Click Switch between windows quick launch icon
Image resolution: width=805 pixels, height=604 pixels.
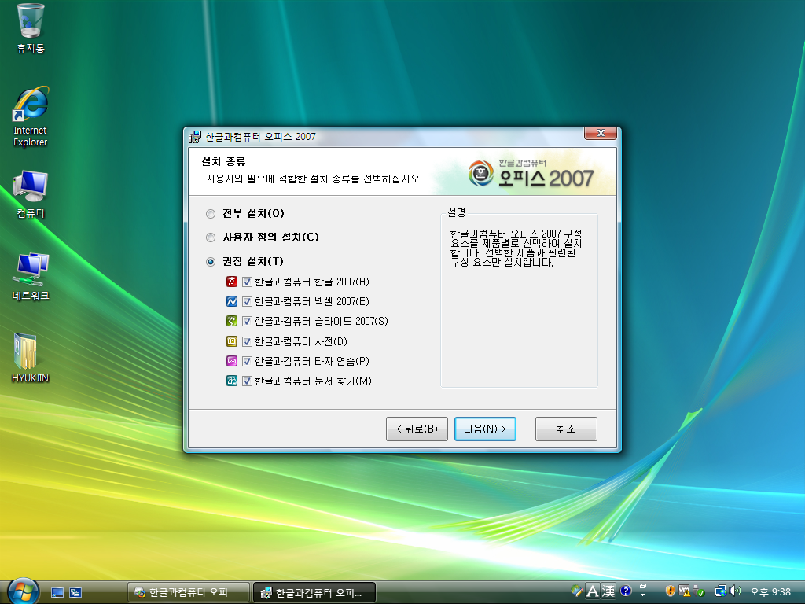click(75, 593)
